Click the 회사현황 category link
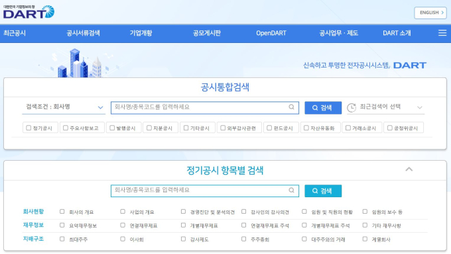 click(33, 212)
